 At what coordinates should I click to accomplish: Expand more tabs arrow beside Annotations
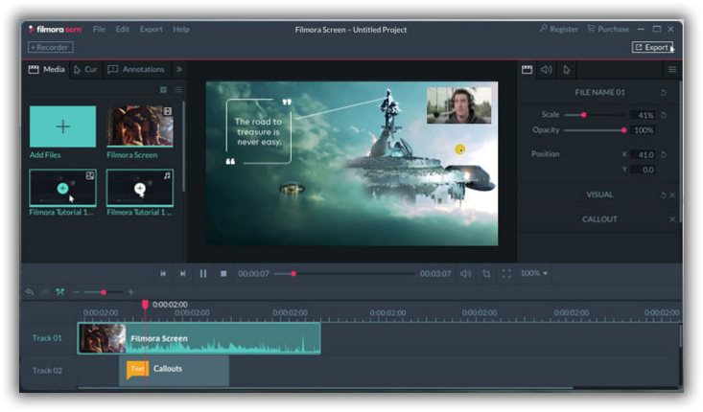point(179,69)
